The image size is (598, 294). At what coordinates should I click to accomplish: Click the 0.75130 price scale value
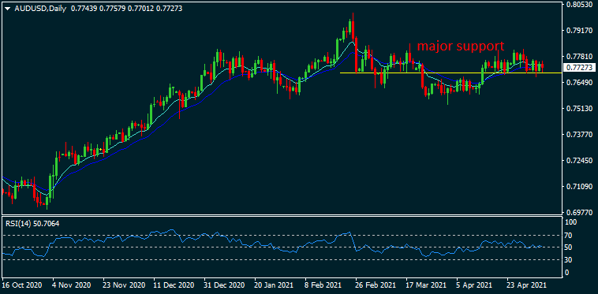click(x=579, y=109)
